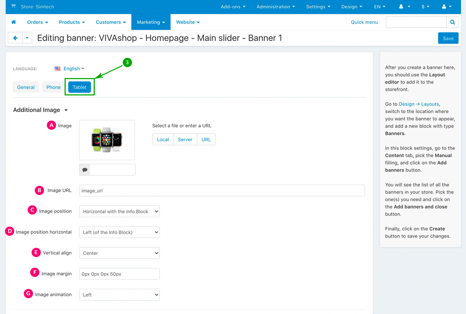Switch to the Phone tab
Image resolution: width=466 pixels, height=314 pixels.
coord(54,88)
